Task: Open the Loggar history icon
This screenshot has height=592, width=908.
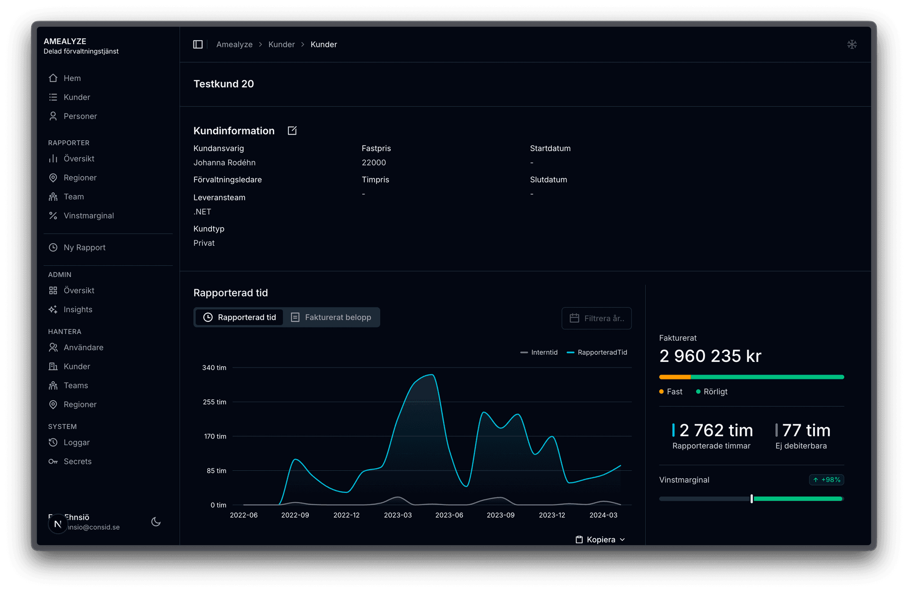Action: coord(54,442)
